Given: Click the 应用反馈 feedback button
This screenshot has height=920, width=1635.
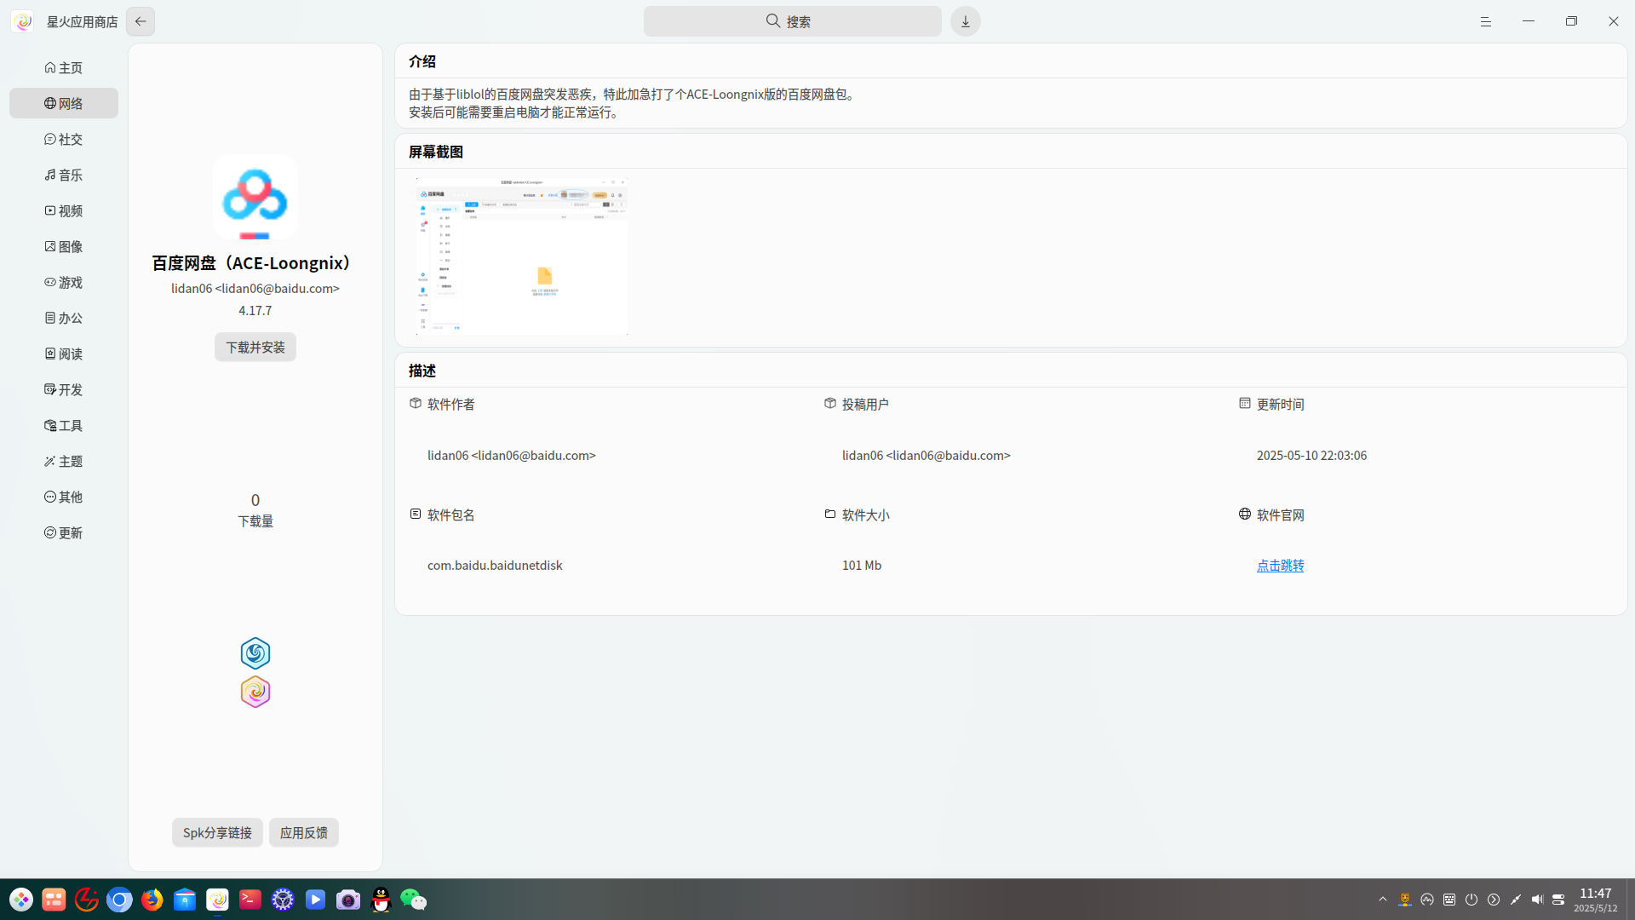Looking at the screenshot, I should pyautogui.click(x=304, y=832).
